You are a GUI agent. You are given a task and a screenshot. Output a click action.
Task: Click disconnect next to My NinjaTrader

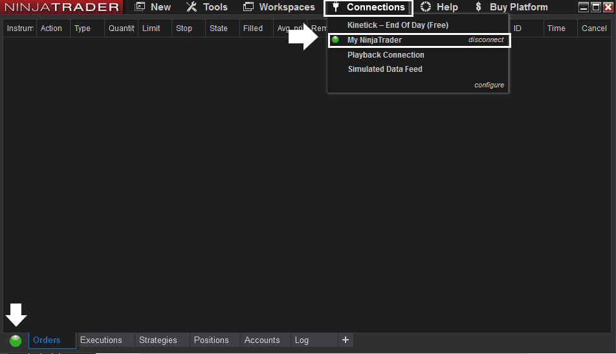coord(486,39)
